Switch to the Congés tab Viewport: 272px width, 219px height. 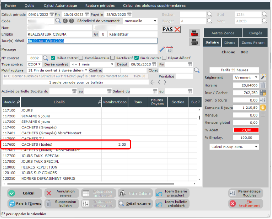pyautogui.click(x=255, y=33)
